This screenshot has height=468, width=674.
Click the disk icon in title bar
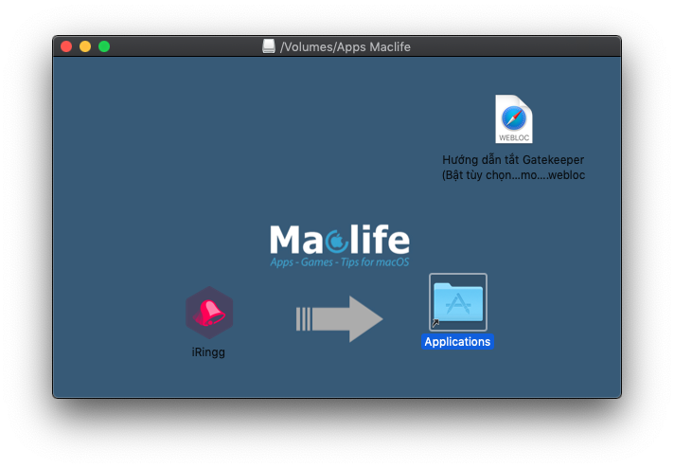coord(269,46)
